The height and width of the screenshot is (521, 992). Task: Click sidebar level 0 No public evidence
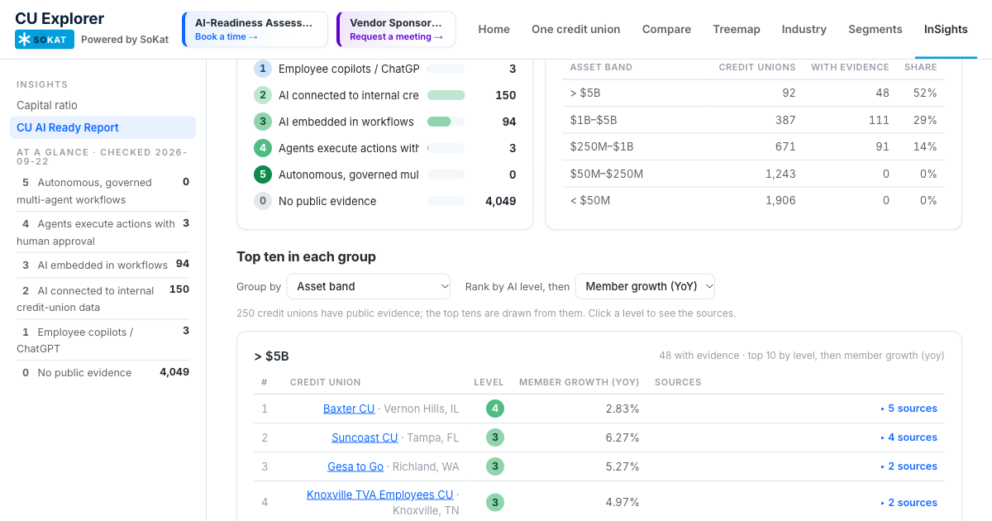pos(103,372)
